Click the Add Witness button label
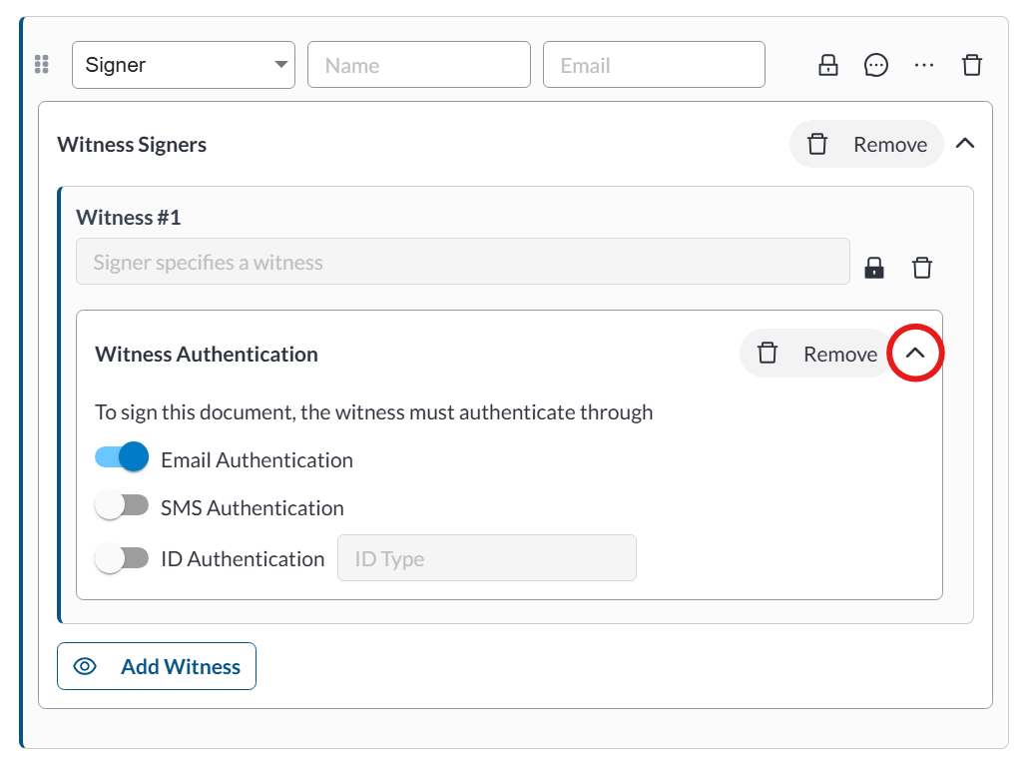The height and width of the screenshot is (768, 1033). coord(181,666)
